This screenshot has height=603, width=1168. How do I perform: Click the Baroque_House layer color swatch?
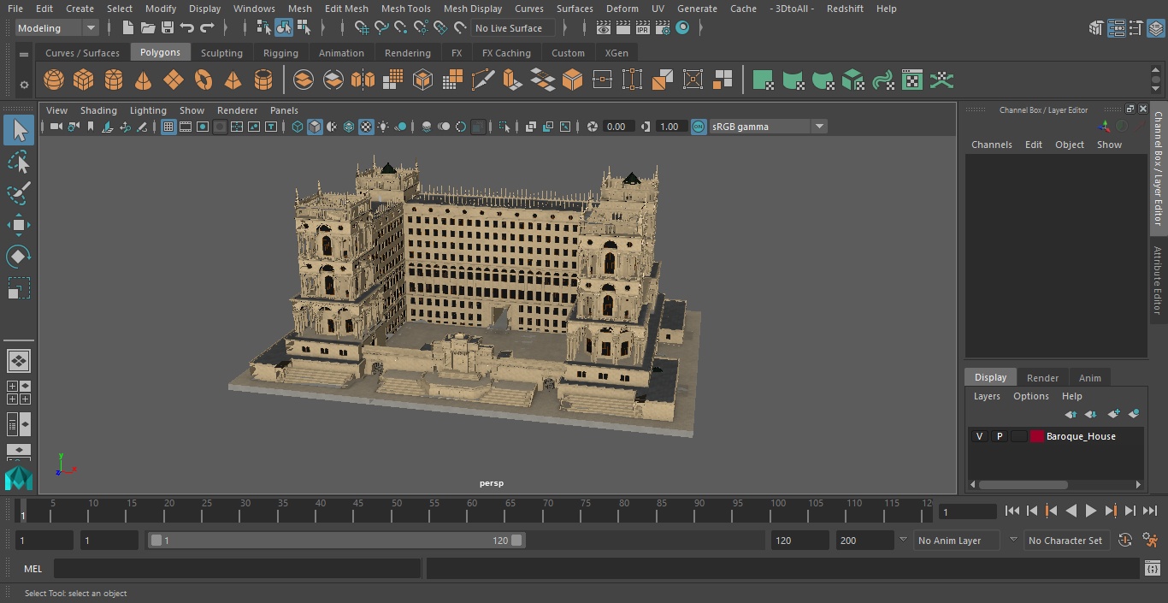(x=1037, y=436)
